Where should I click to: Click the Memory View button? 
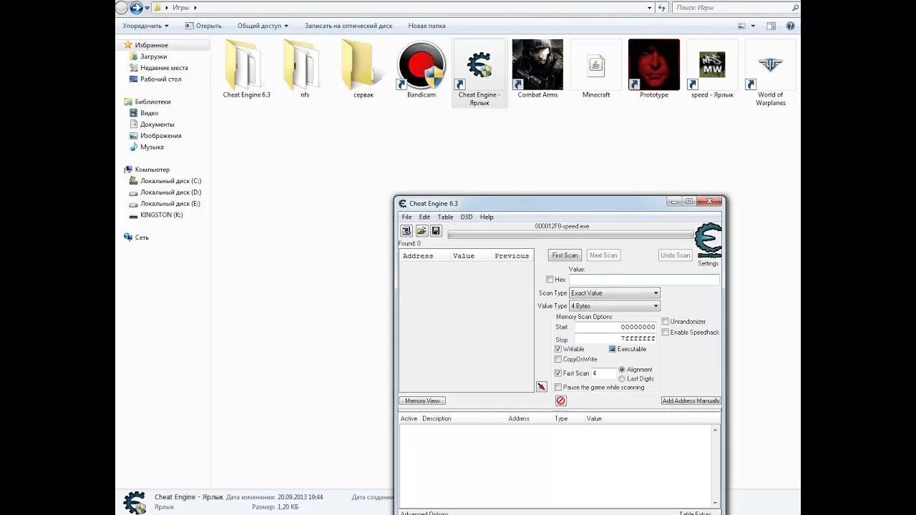tap(422, 401)
